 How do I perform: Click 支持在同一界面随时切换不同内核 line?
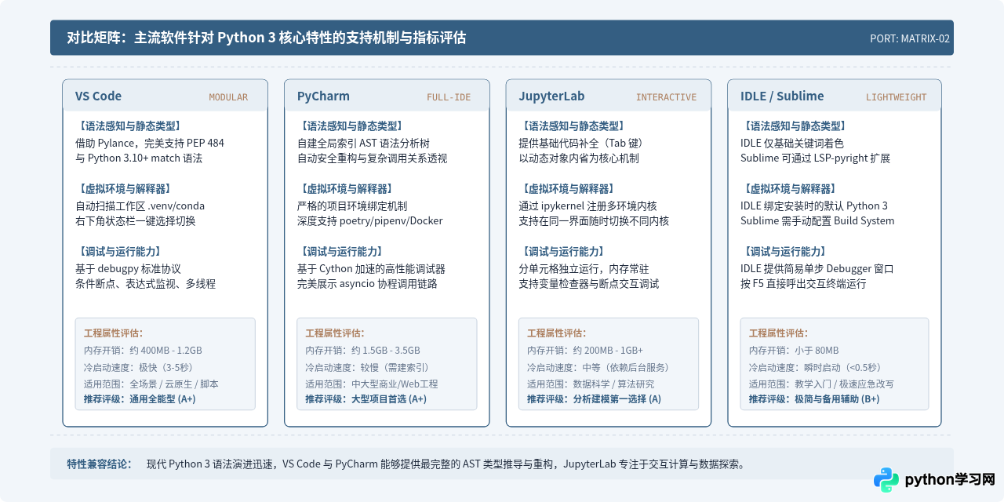tap(594, 220)
